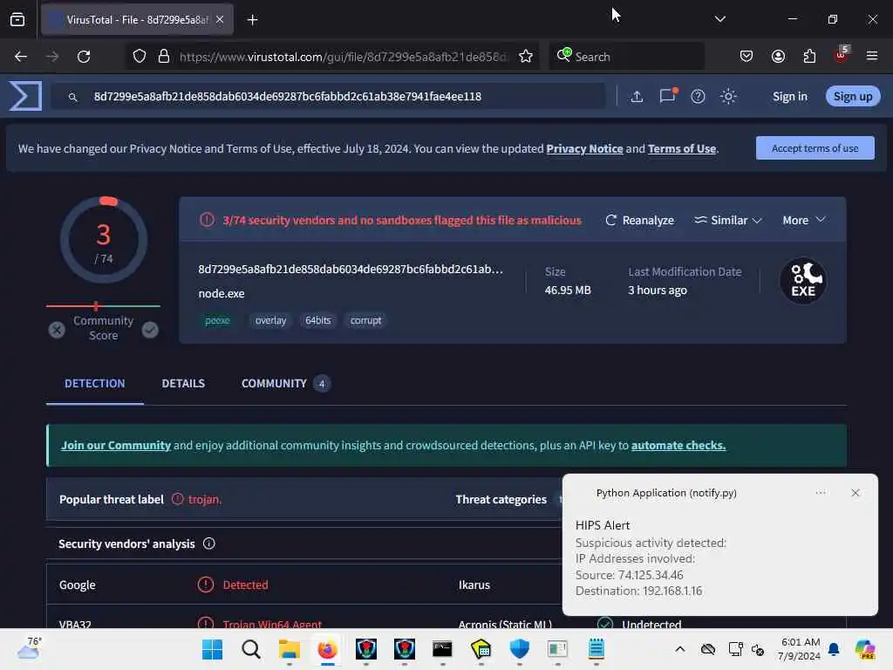
Task: Click the search magnifier icon in VirusTotal bar
Action: [72, 98]
